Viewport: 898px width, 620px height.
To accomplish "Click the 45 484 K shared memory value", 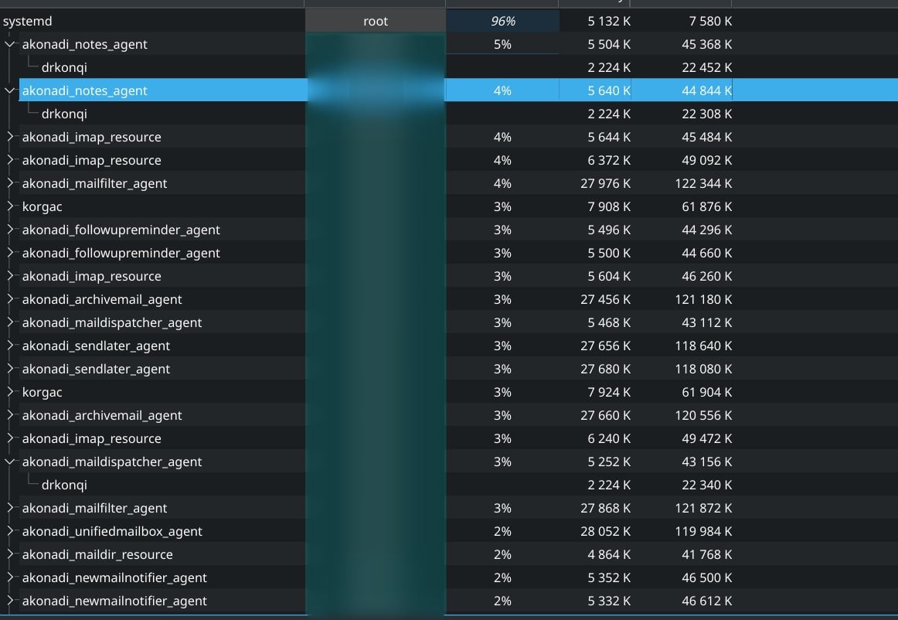I will (706, 137).
